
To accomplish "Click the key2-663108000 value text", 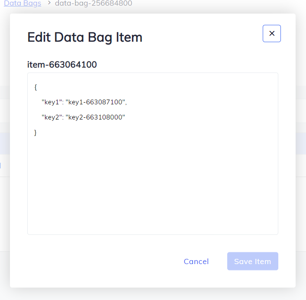I will tap(95, 117).
